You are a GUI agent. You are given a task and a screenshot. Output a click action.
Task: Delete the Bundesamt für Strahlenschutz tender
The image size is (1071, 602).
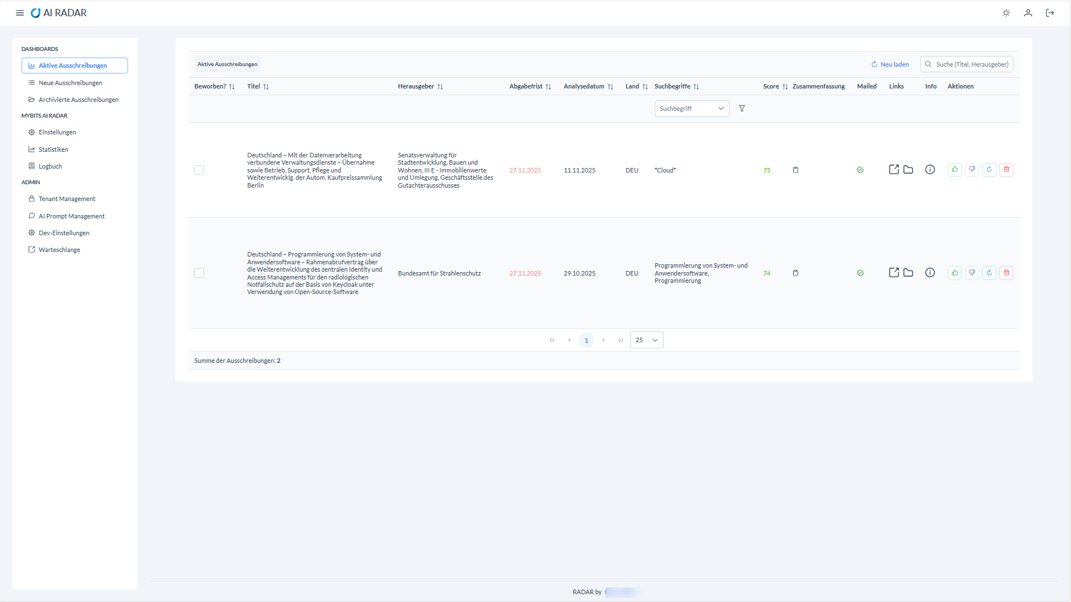(x=1007, y=273)
